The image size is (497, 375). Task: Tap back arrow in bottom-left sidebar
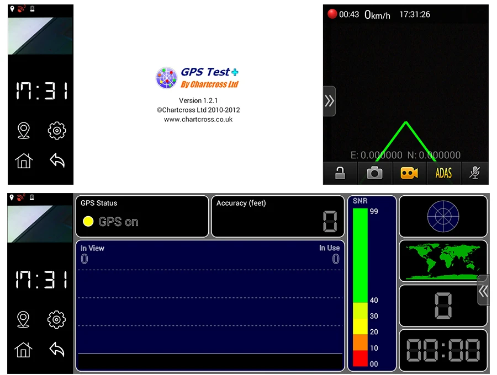coord(57,349)
